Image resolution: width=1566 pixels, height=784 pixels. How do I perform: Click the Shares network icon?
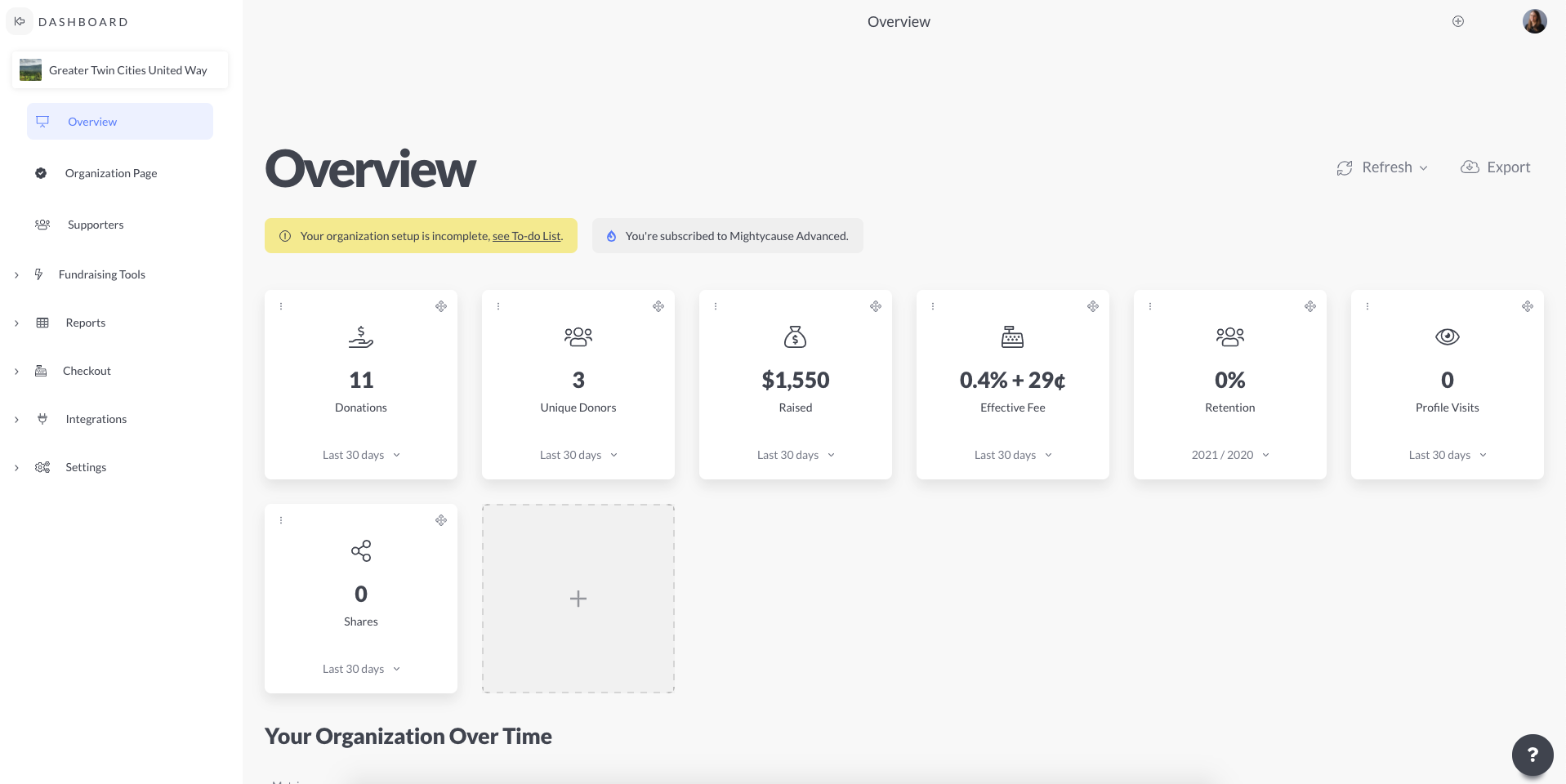tap(360, 550)
